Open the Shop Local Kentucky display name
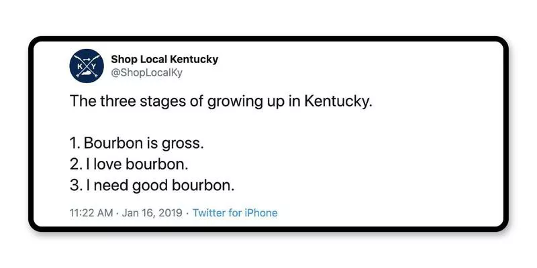This screenshot has height=268, width=537. (x=164, y=59)
